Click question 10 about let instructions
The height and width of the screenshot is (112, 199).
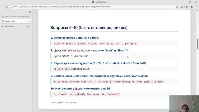pos(80,88)
